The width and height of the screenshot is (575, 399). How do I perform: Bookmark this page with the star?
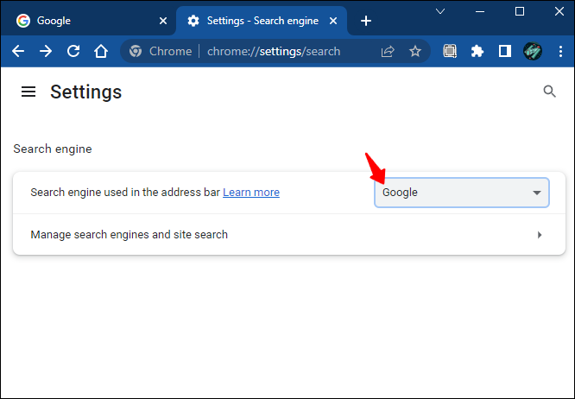click(x=415, y=51)
